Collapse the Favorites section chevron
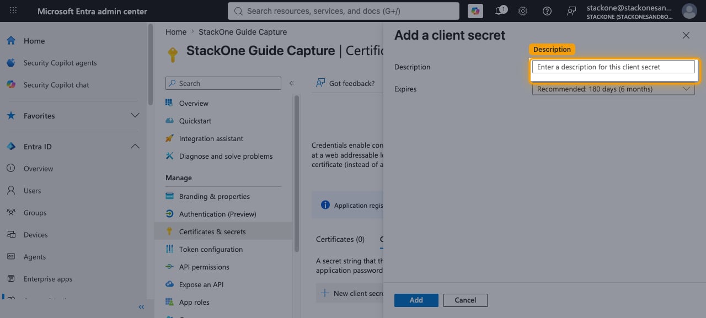This screenshot has width=706, height=318. 135,116
